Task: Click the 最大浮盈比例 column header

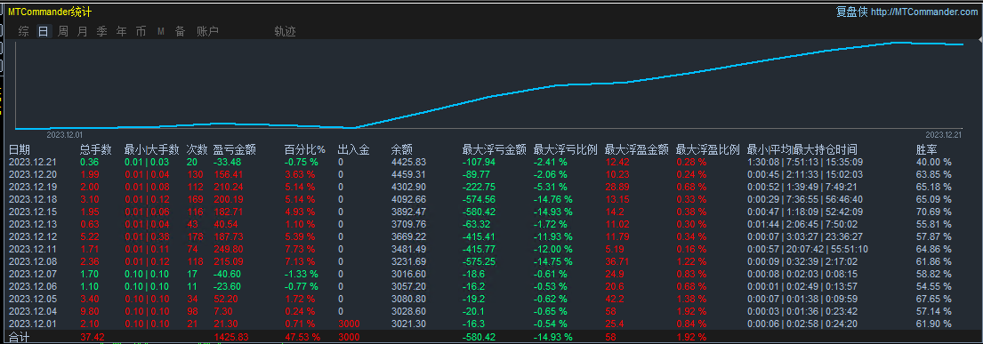Action: click(x=708, y=149)
